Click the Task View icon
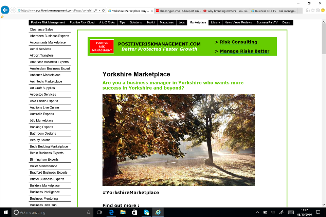 (99, 212)
